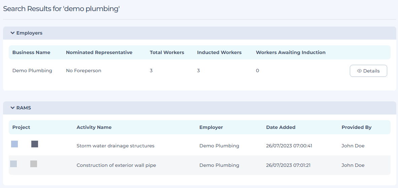This screenshot has width=398, height=188.
Task: Click the eye icon in Details button
Action: (x=359, y=71)
